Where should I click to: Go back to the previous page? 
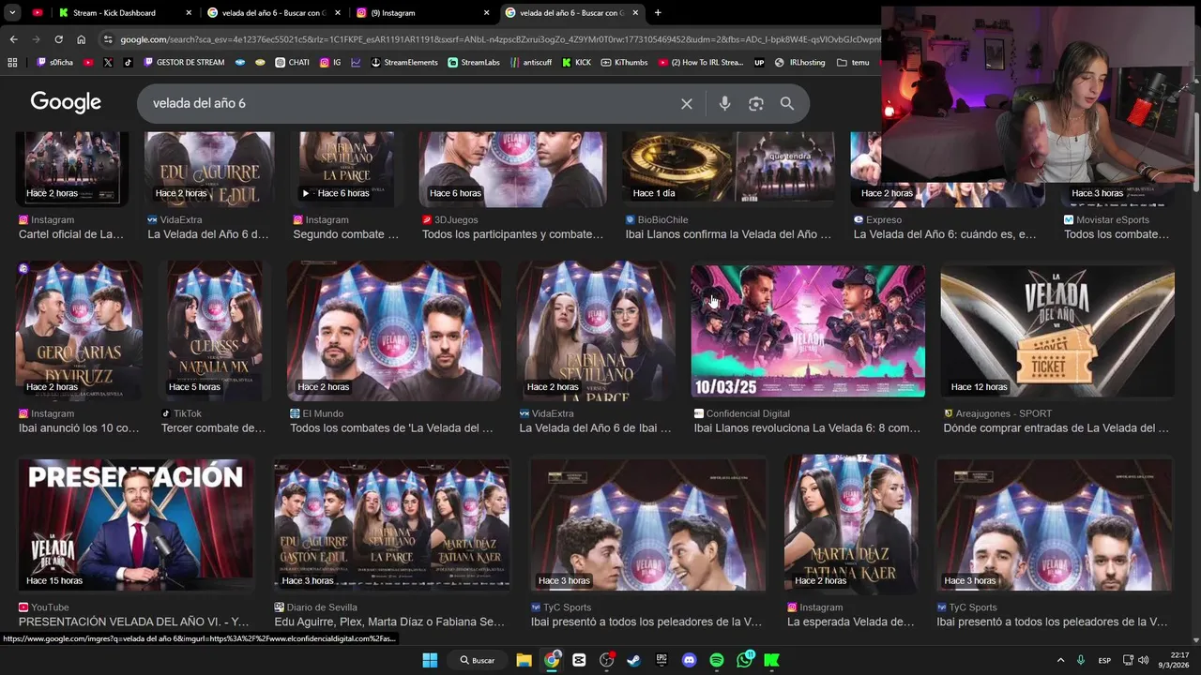13,39
